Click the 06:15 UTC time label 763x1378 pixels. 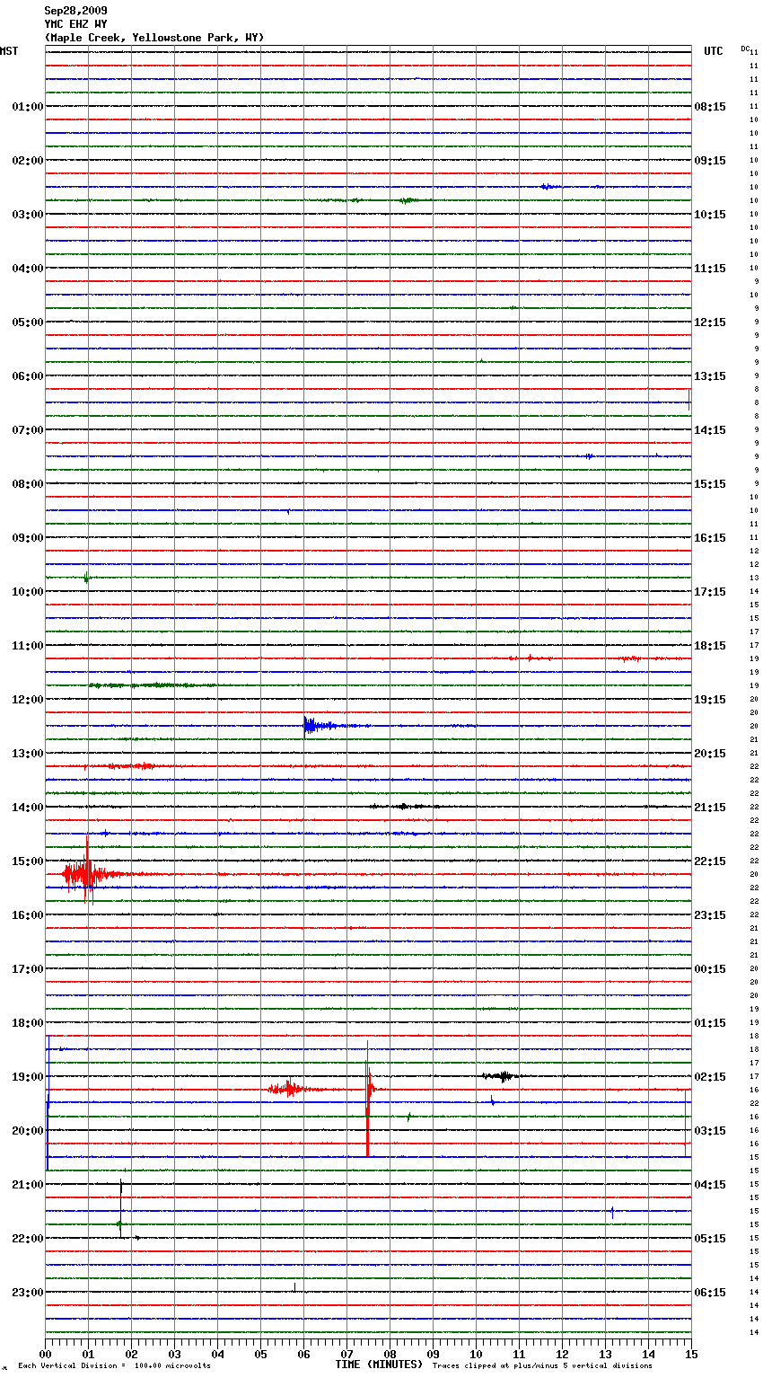pos(710,1293)
